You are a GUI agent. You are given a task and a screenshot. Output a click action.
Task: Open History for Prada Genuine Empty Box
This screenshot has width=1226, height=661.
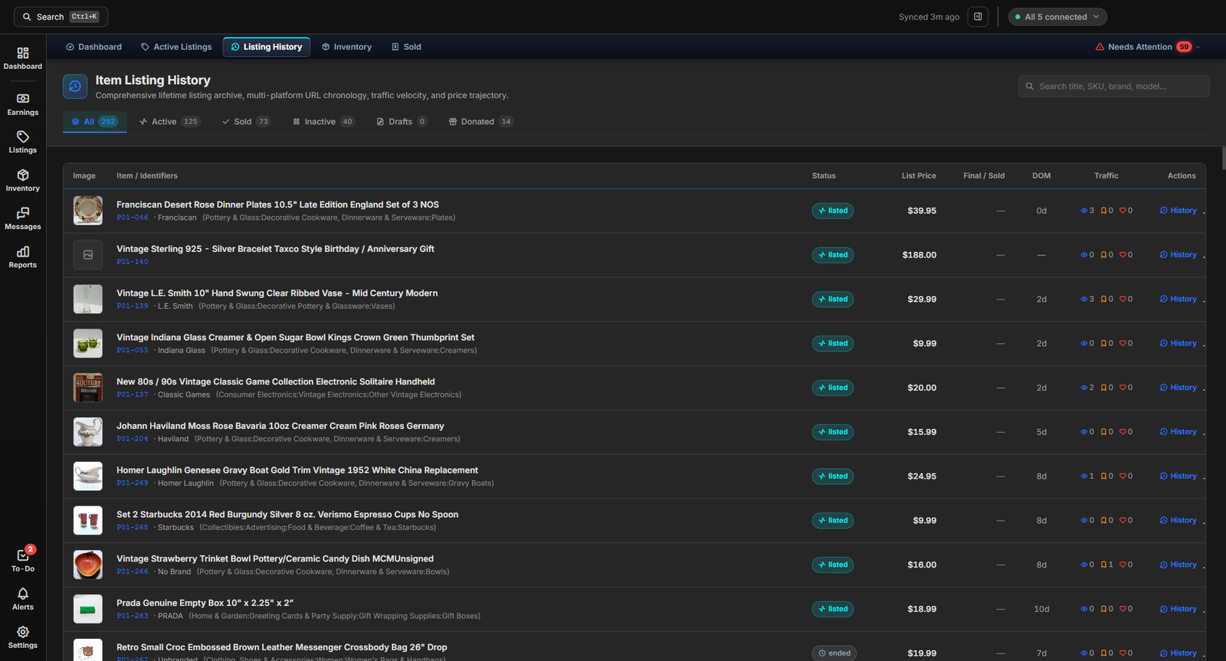point(1178,609)
